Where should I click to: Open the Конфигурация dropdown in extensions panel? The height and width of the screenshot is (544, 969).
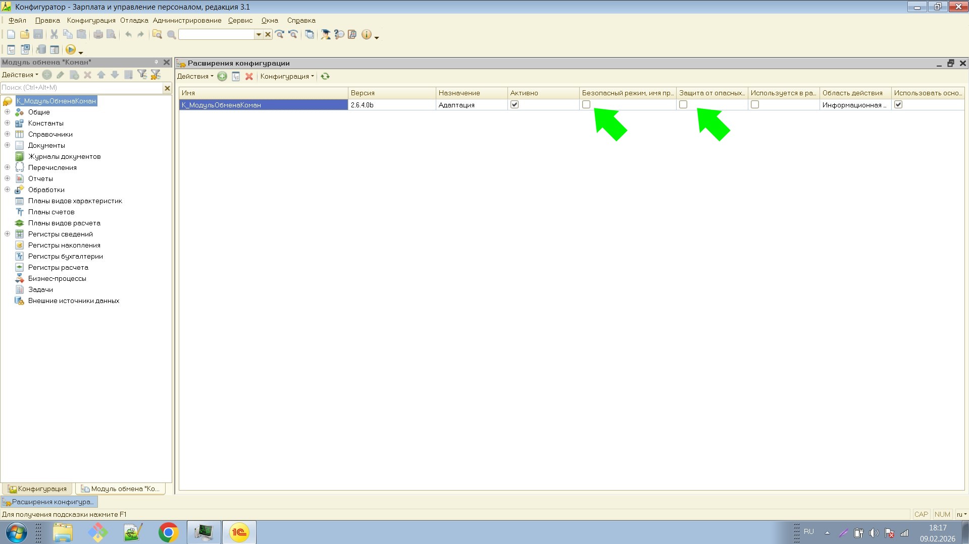[287, 77]
